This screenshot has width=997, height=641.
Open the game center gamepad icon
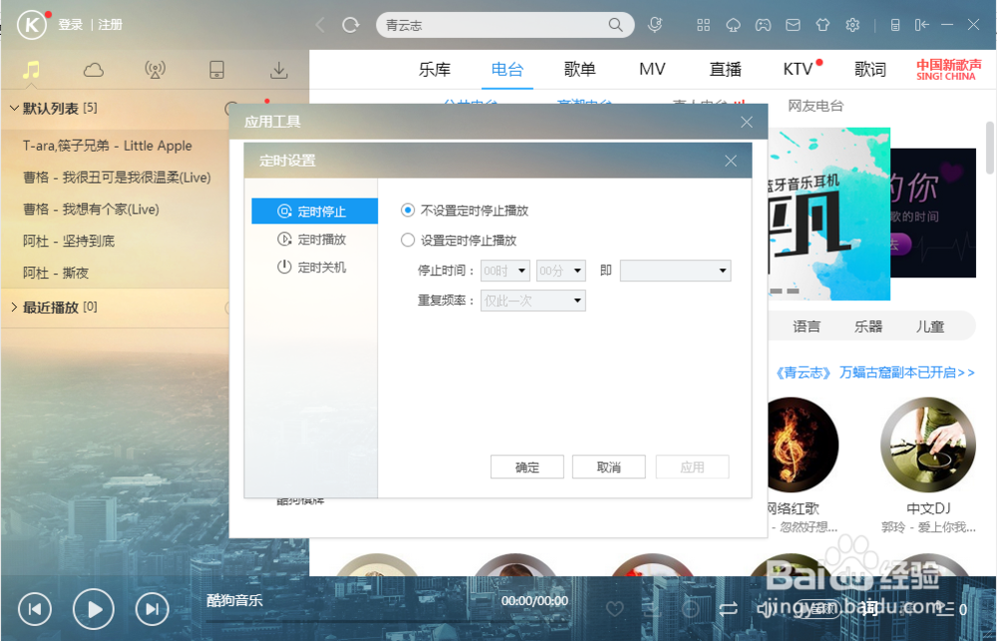(x=764, y=24)
